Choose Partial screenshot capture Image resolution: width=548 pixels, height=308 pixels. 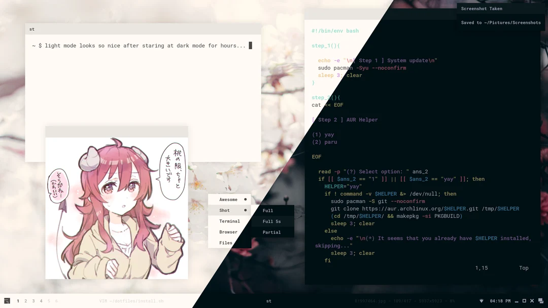click(x=272, y=232)
